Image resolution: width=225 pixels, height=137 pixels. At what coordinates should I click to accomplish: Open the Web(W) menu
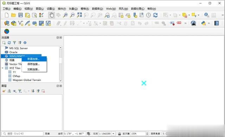coord(111,9)
